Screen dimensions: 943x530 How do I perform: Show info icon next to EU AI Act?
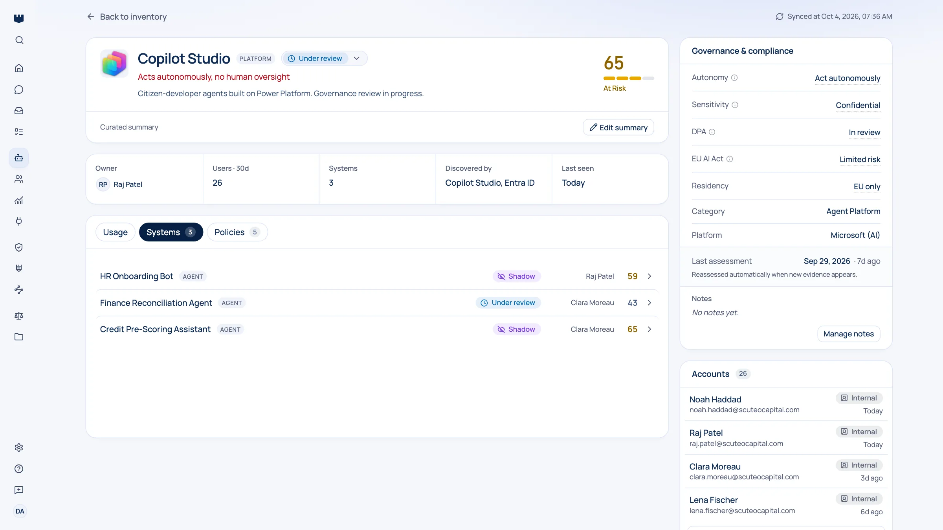[x=730, y=159]
